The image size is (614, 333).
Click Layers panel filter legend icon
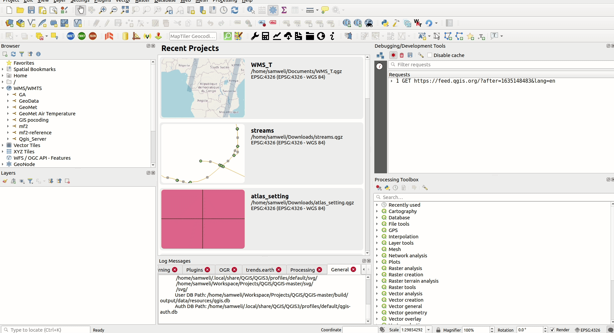click(30, 181)
